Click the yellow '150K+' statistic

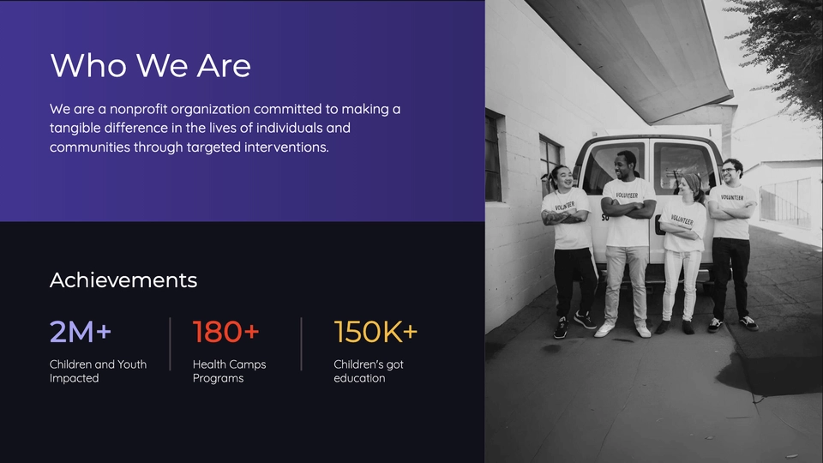pos(375,332)
